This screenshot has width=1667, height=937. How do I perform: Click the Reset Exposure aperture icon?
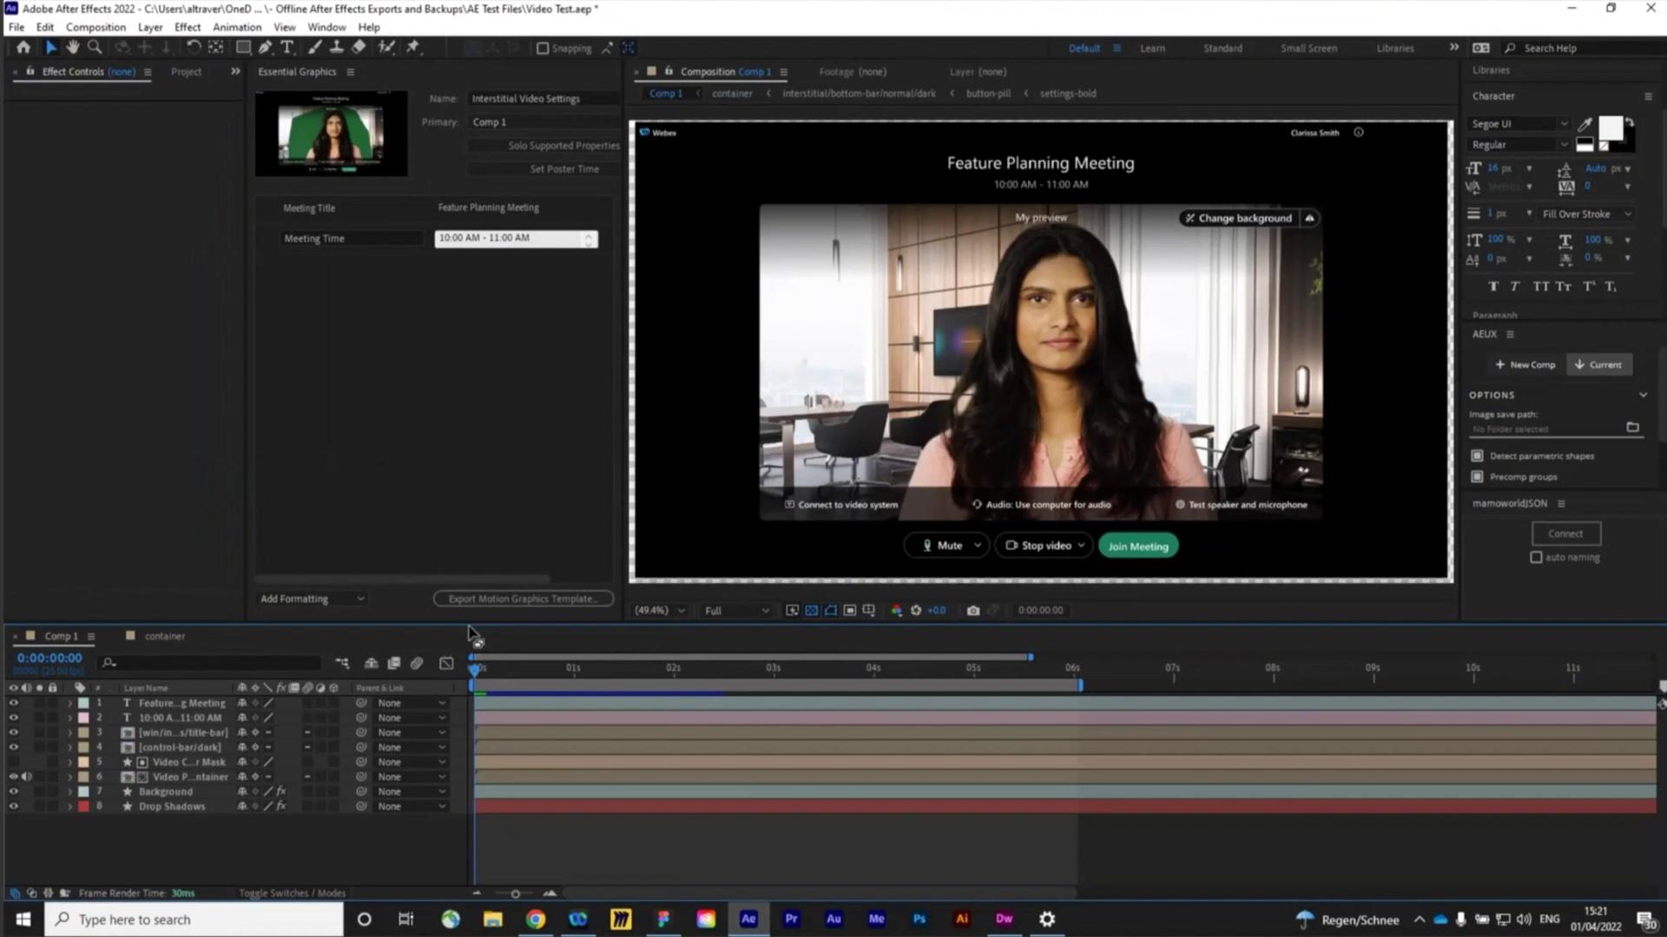point(916,611)
